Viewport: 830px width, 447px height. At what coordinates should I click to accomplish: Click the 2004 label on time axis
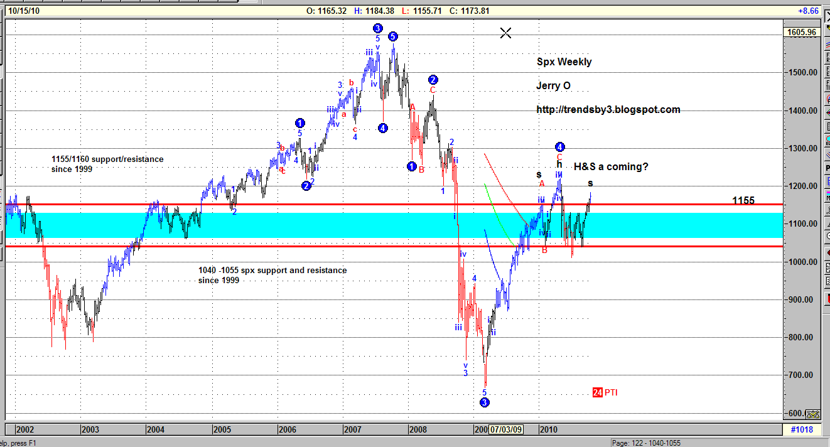(156, 430)
